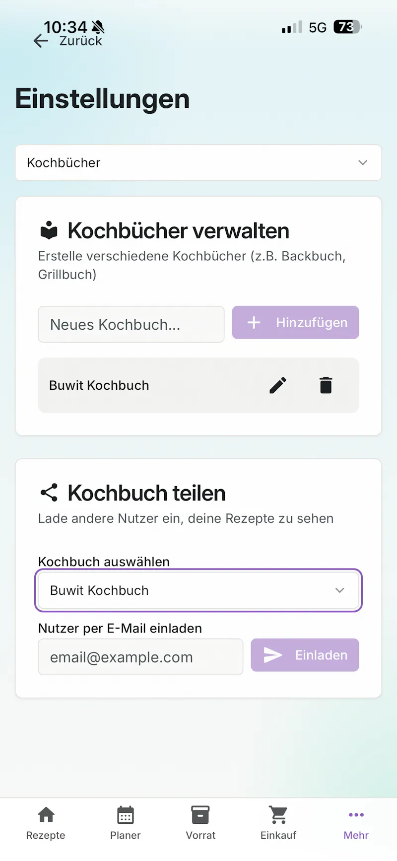
Task: Click the Nutzer per E-Mail einladen label
Action: point(120,628)
